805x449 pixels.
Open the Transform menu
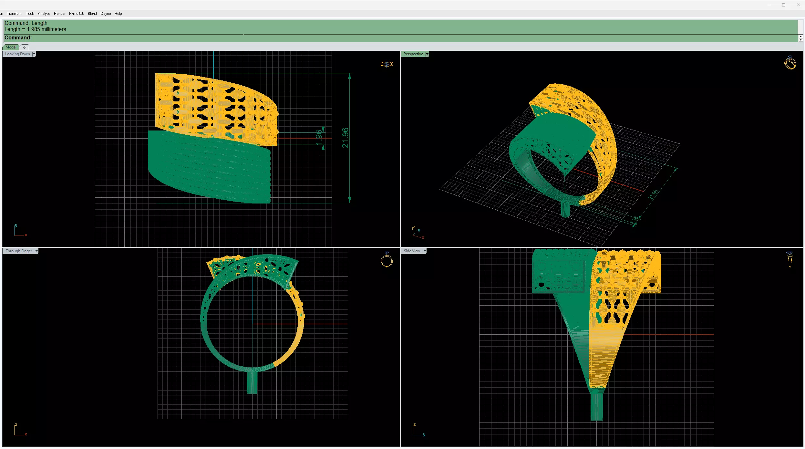pos(15,14)
